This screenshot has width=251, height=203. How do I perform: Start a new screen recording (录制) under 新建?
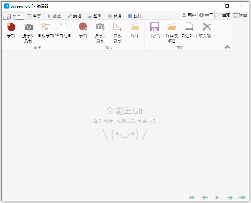(11, 30)
